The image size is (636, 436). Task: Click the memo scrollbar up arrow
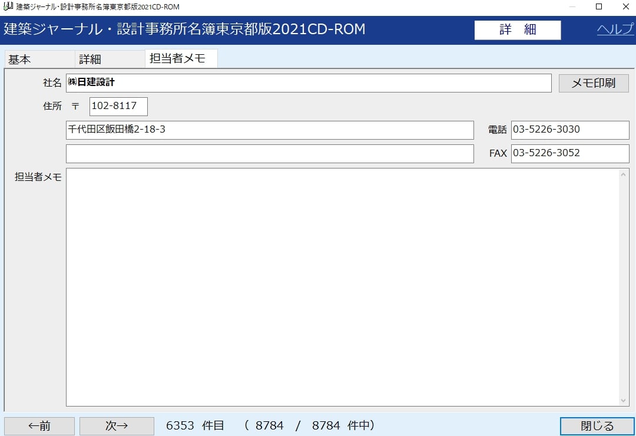(x=624, y=174)
